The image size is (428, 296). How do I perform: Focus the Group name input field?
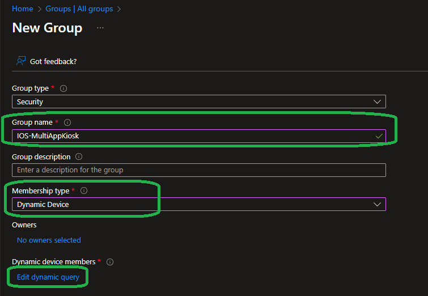click(193, 136)
